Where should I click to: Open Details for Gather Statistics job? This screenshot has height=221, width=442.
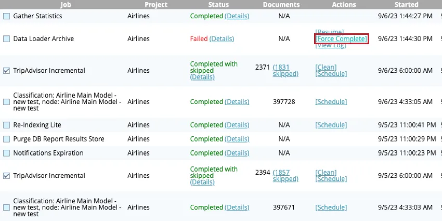[237, 16]
